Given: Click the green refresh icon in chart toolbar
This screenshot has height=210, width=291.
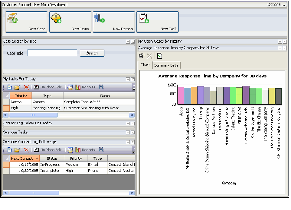Looking at the screenshot, I should pyautogui.click(x=160, y=56).
